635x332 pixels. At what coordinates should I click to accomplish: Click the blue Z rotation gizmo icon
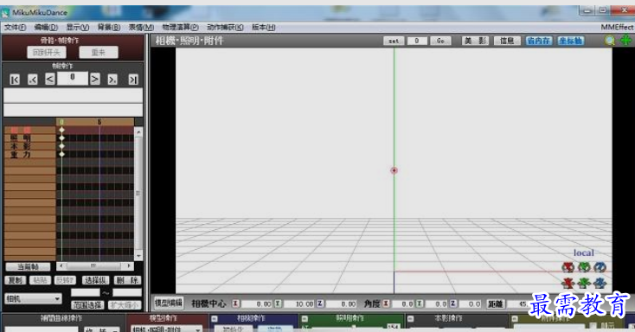pyautogui.click(x=600, y=267)
